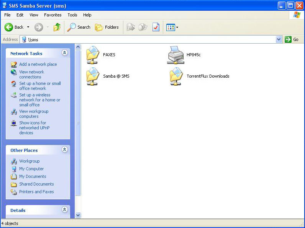The image size is (305, 228).
Task: Collapse the Details panel
Action: point(65,209)
